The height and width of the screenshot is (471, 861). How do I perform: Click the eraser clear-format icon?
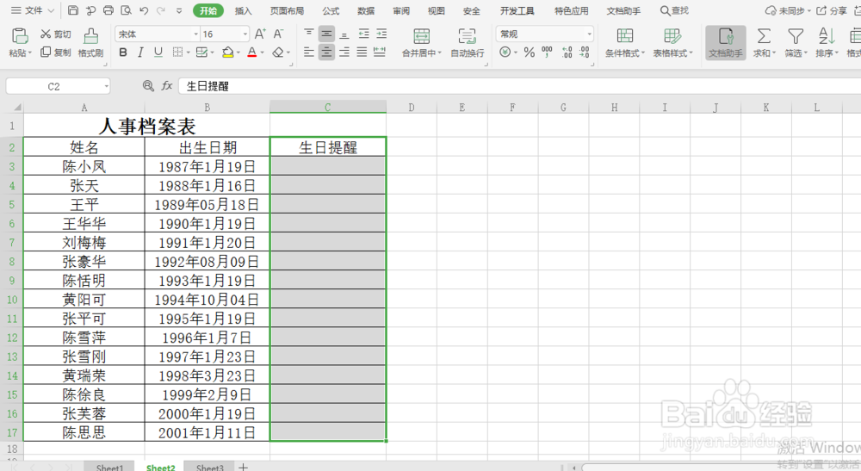click(x=278, y=53)
